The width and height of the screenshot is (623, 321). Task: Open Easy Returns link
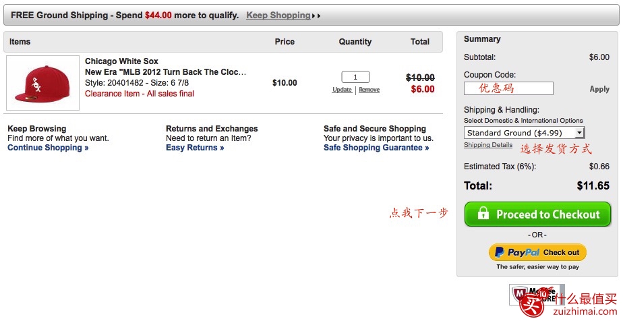point(195,148)
